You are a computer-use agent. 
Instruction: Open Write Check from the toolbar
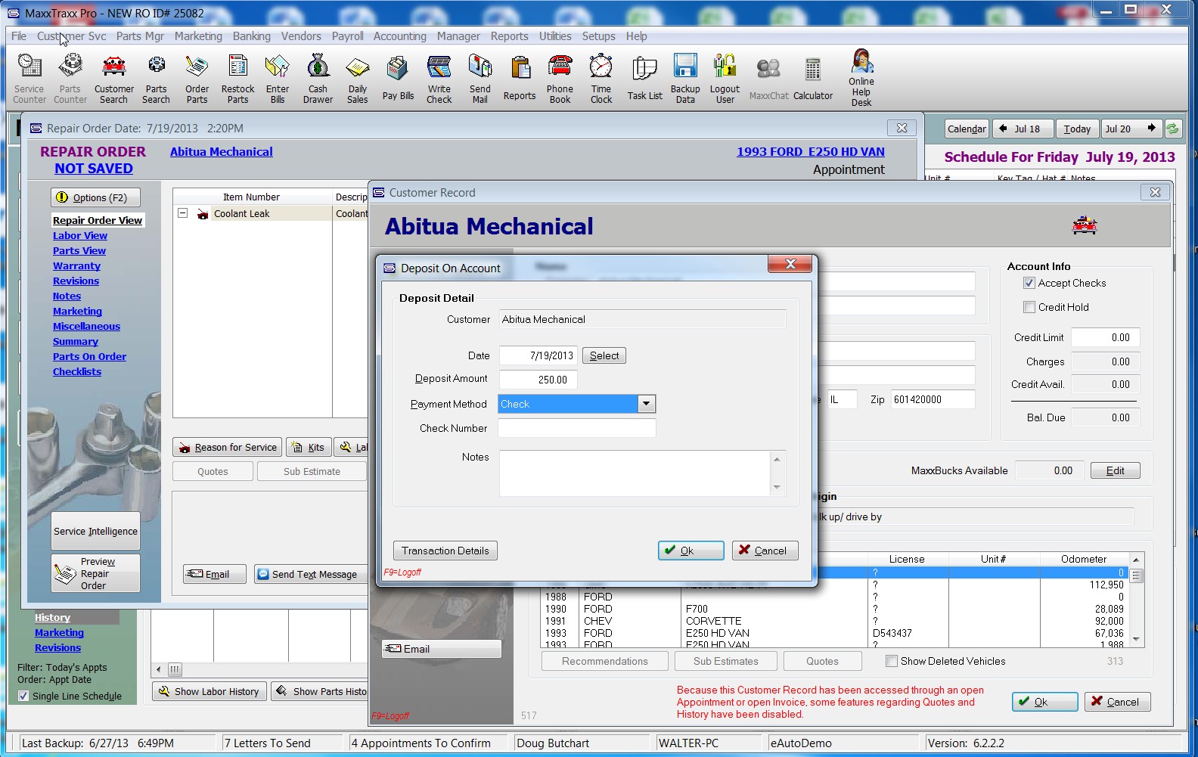[x=439, y=79]
